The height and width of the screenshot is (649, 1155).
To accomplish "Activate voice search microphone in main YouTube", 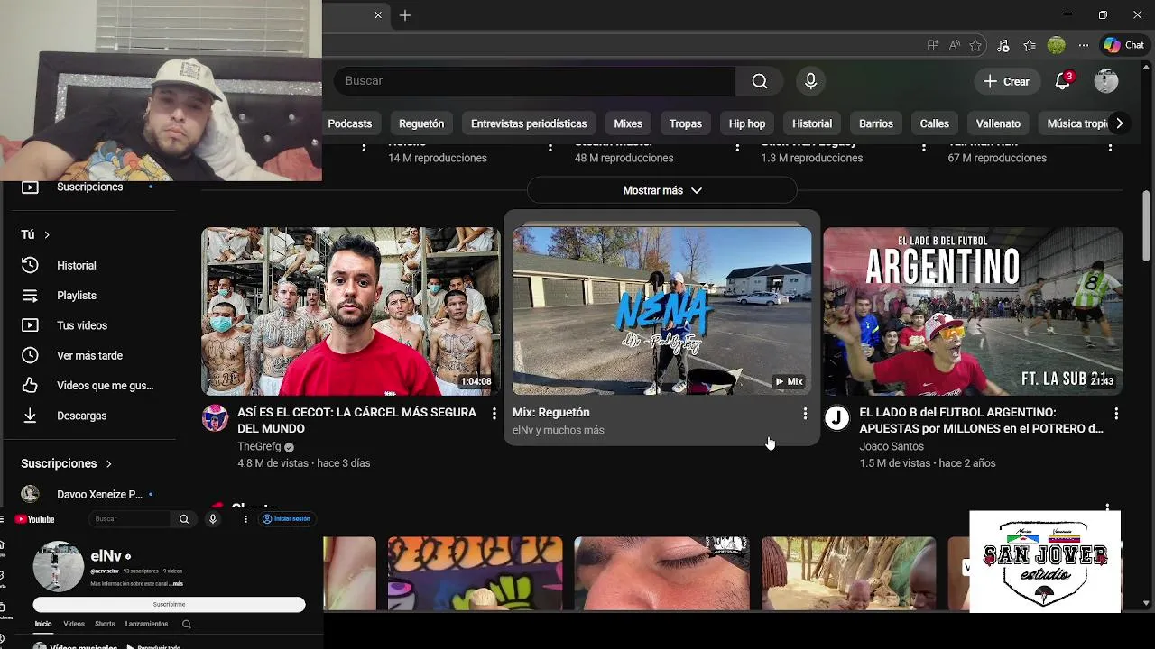I will (810, 81).
